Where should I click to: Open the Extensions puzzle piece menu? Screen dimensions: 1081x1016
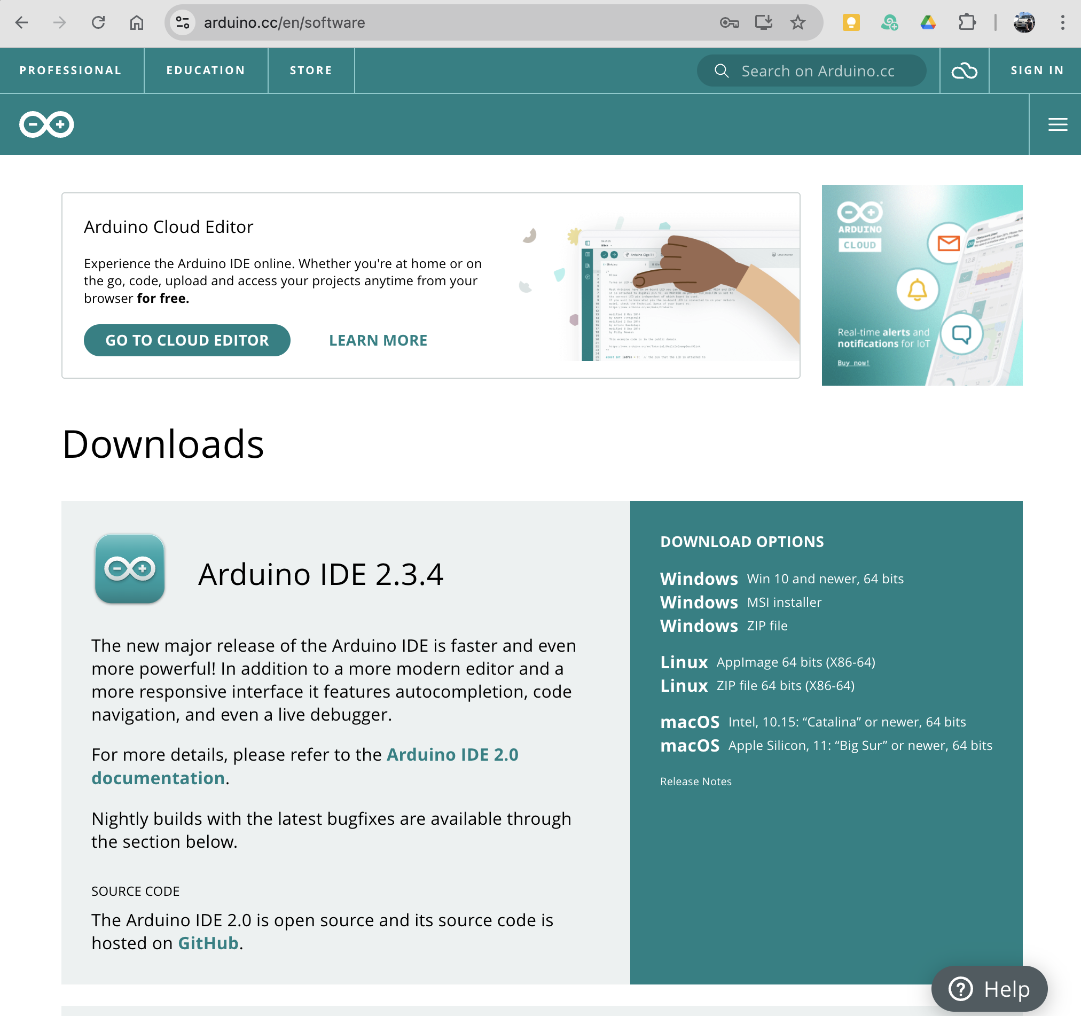point(967,23)
